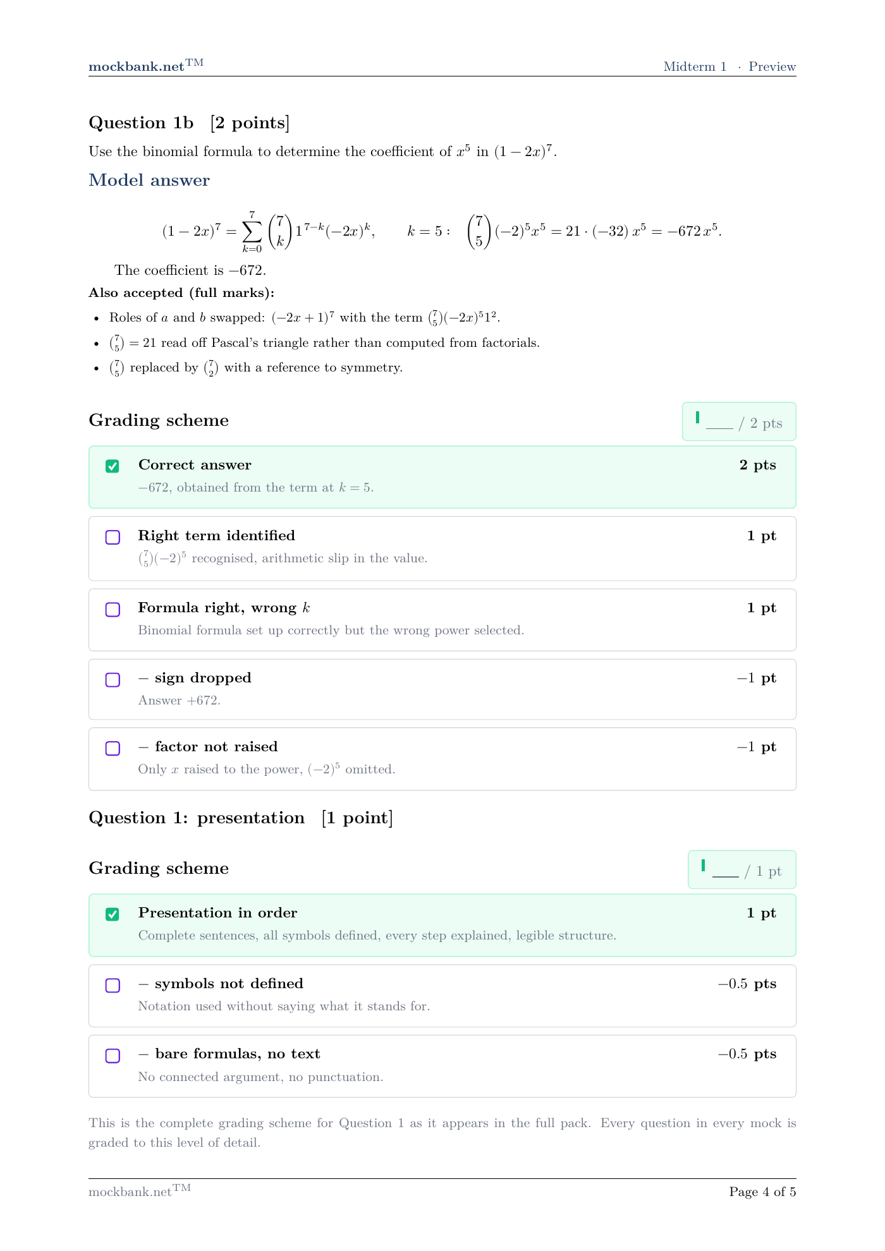Check the bare formulas, no text box
The width and height of the screenshot is (885, 1251).
pyautogui.click(x=113, y=1055)
